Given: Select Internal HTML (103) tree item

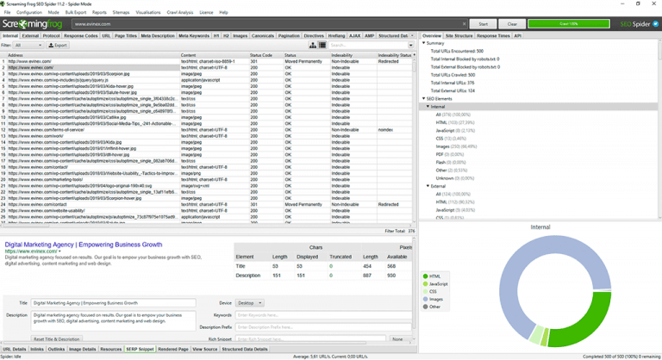Looking at the screenshot, I should (455, 123).
